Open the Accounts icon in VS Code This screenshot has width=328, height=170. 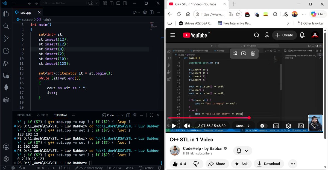point(6,147)
